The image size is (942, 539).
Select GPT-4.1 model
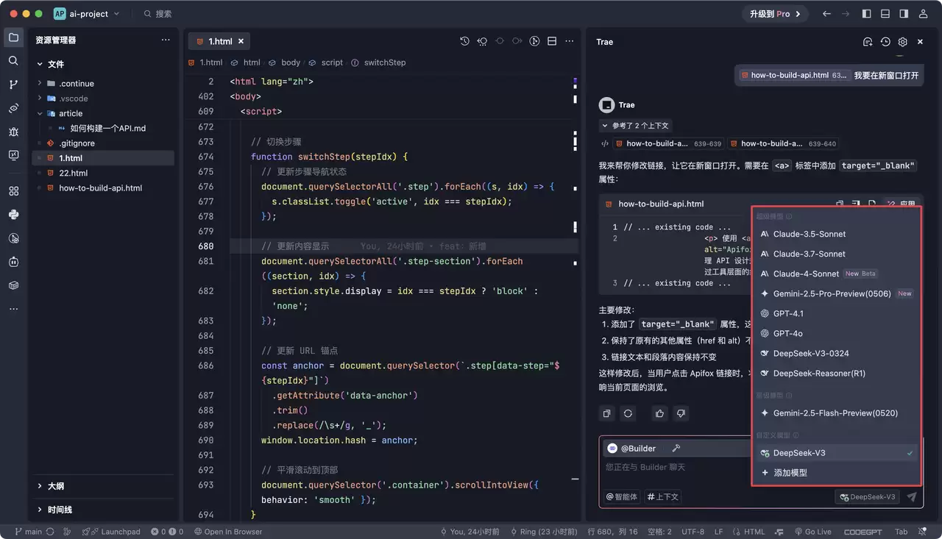click(837, 313)
